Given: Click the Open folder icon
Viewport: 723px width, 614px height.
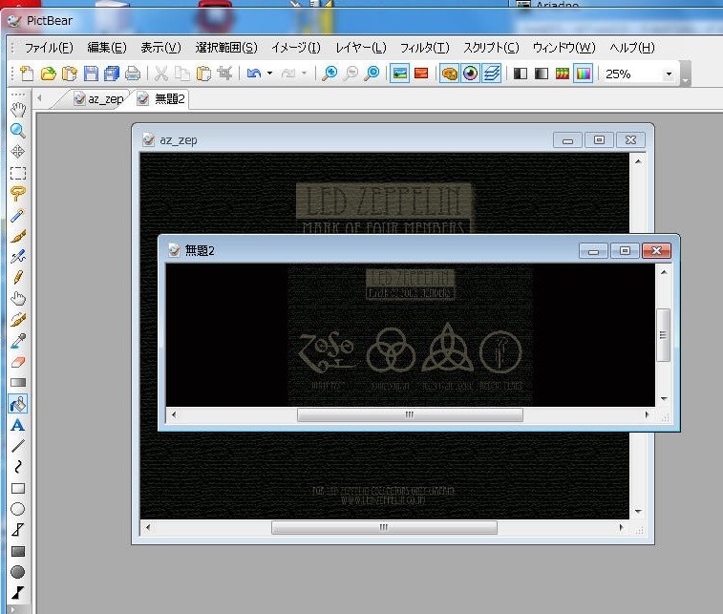Looking at the screenshot, I should (49, 74).
